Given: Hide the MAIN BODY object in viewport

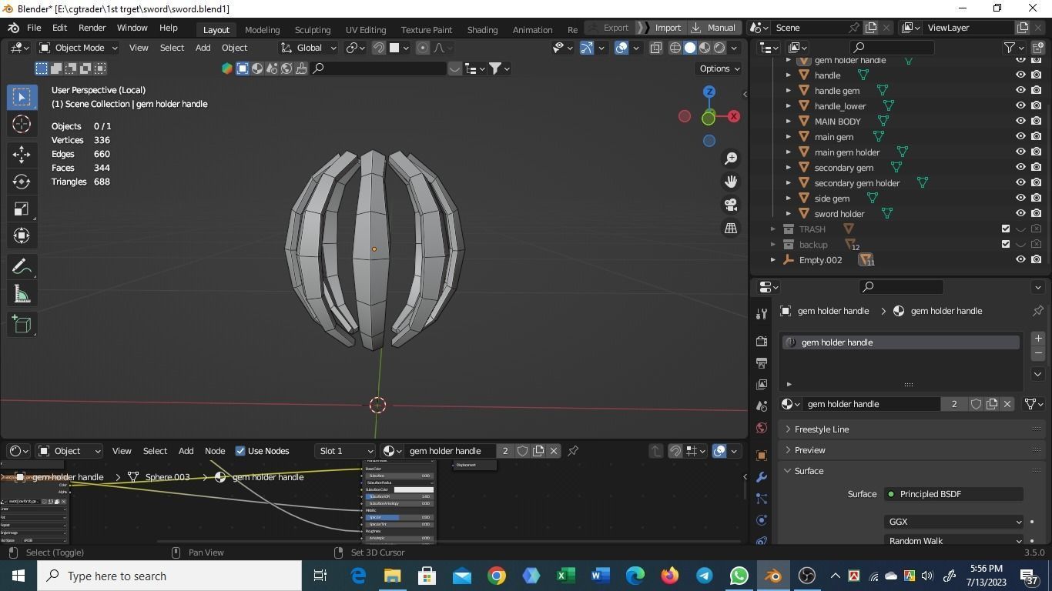Looking at the screenshot, I should click(x=1020, y=122).
